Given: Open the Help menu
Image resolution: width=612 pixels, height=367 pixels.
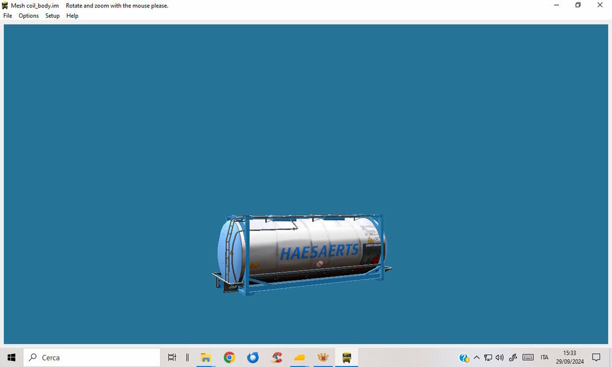Looking at the screenshot, I should coord(72,16).
